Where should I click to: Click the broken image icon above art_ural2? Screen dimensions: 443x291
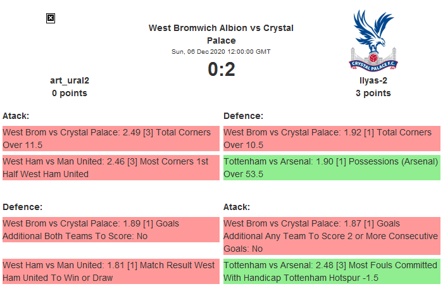[51, 18]
